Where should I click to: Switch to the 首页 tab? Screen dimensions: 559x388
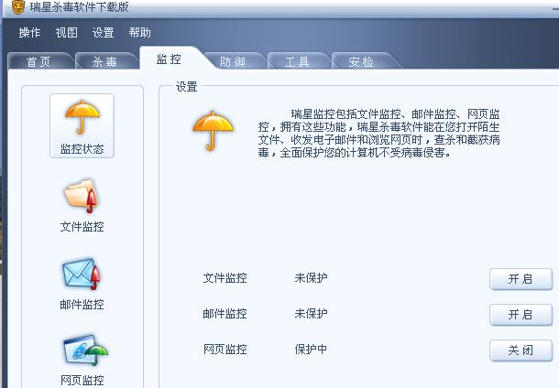(x=39, y=61)
